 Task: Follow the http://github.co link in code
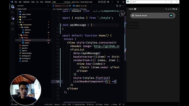pos(107,46)
